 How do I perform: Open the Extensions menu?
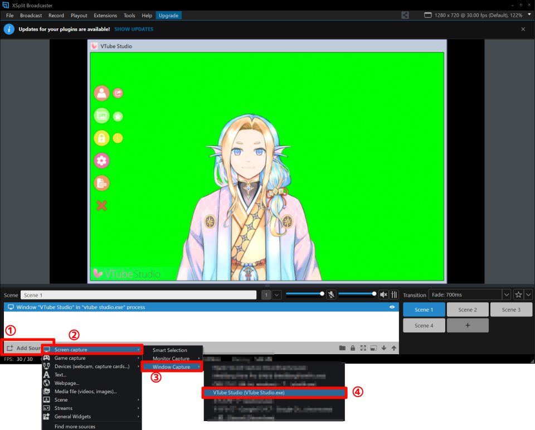[105, 16]
